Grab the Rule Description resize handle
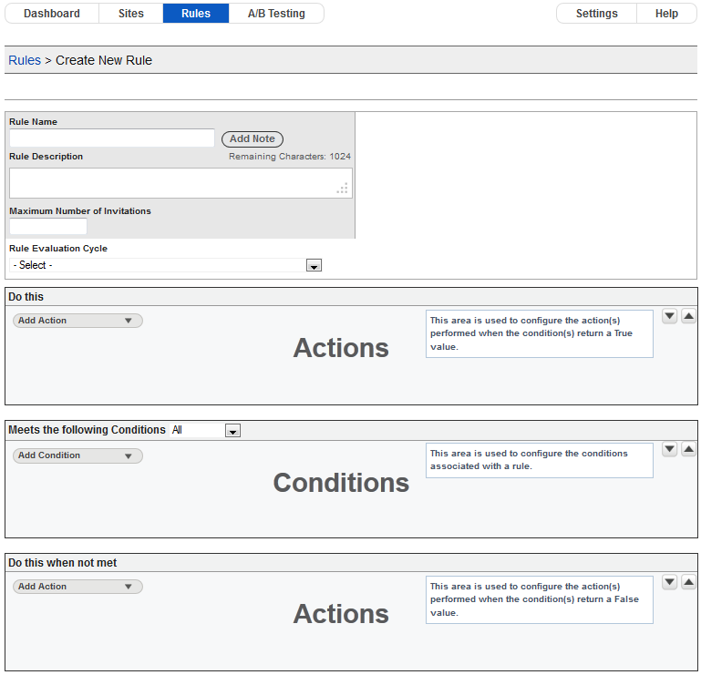 click(x=343, y=189)
